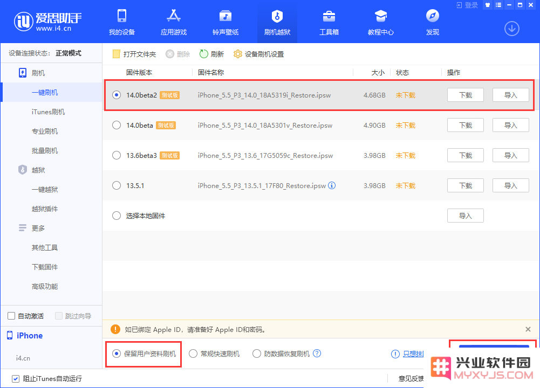Select 其他工具 in sidebar
The height and width of the screenshot is (388, 540).
[x=45, y=248]
